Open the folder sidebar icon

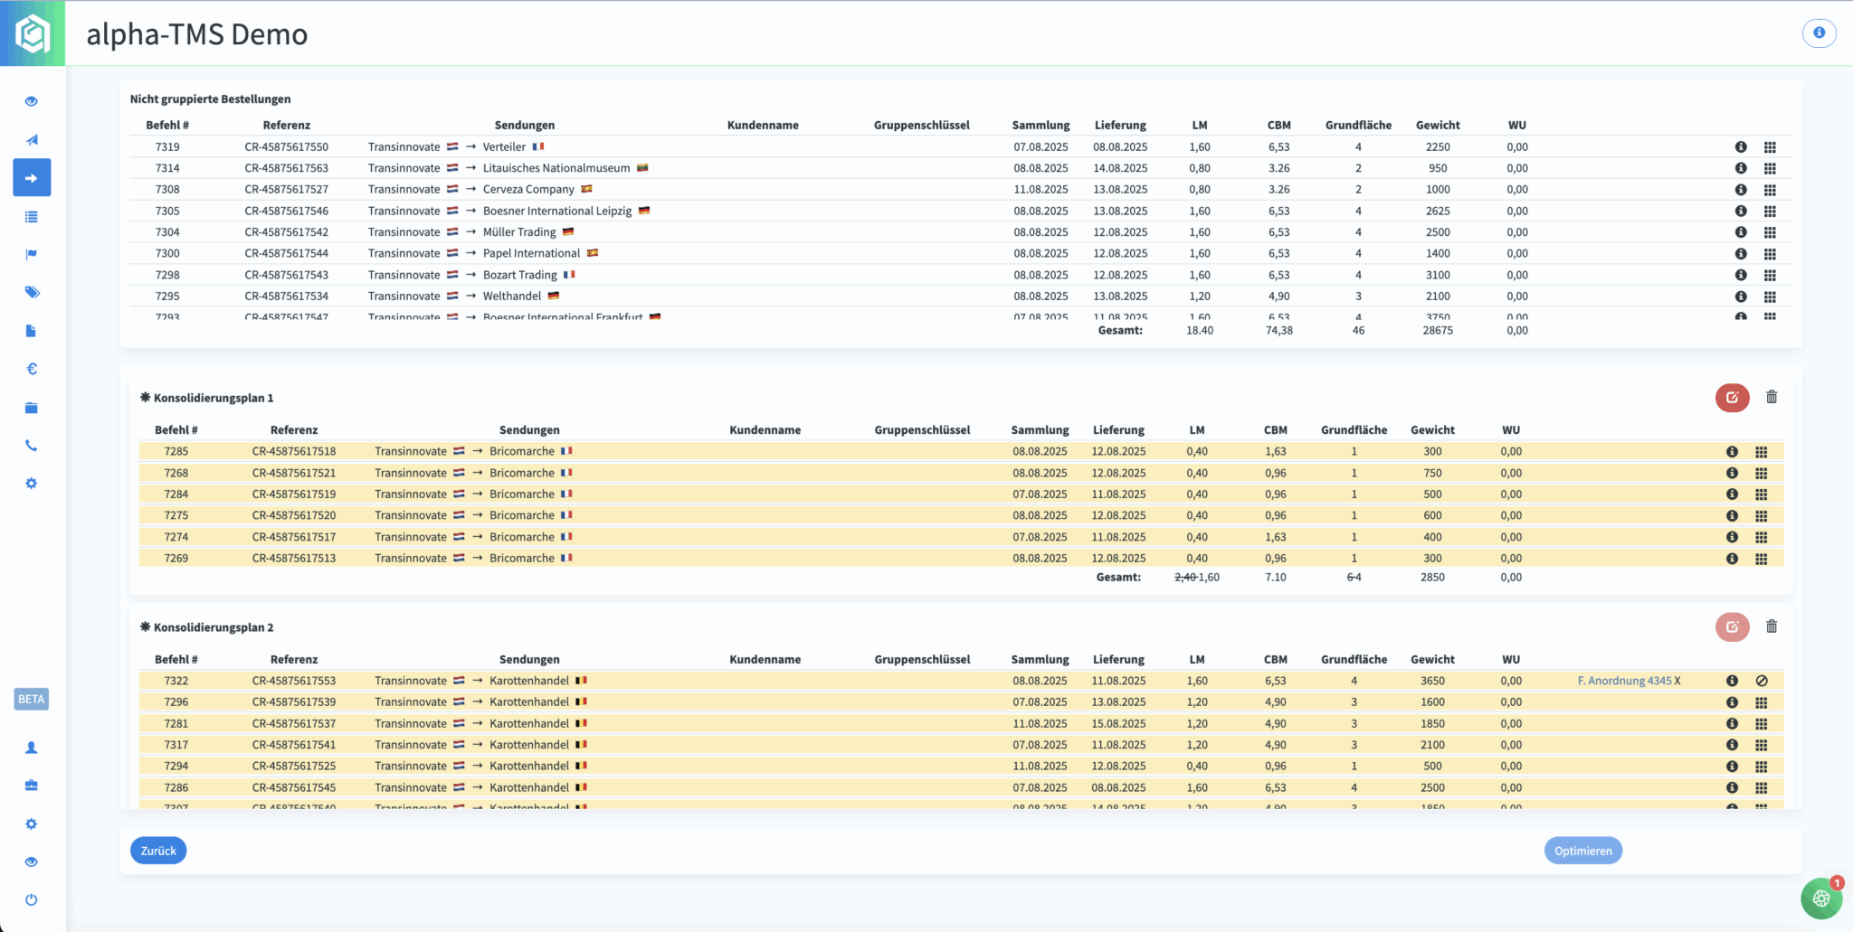tap(32, 408)
